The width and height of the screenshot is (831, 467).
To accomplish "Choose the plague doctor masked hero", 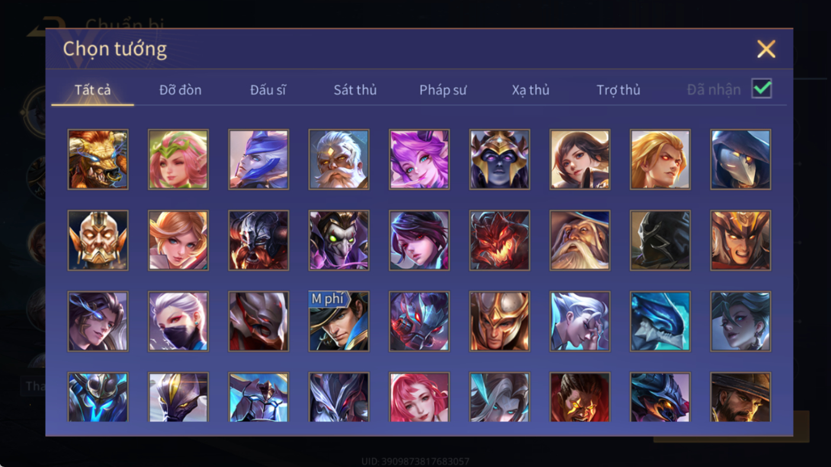I will coord(741,160).
